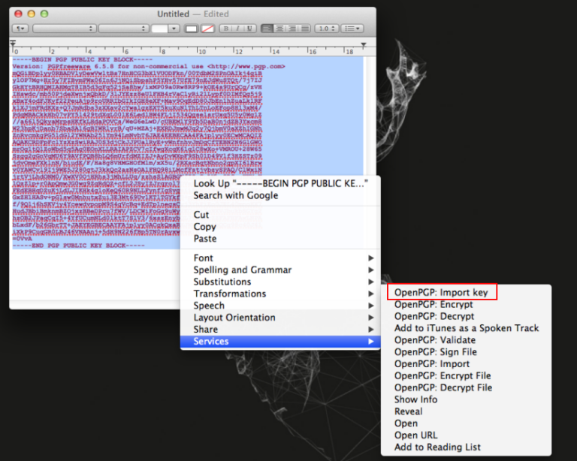Viewport: 577px width, 461px height.
Task: Toggle underline formatting
Action: [x=250, y=29]
